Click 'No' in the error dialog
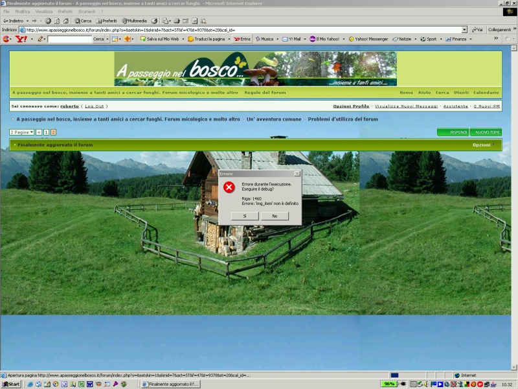The width and height of the screenshot is (518, 389). (x=275, y=216)
